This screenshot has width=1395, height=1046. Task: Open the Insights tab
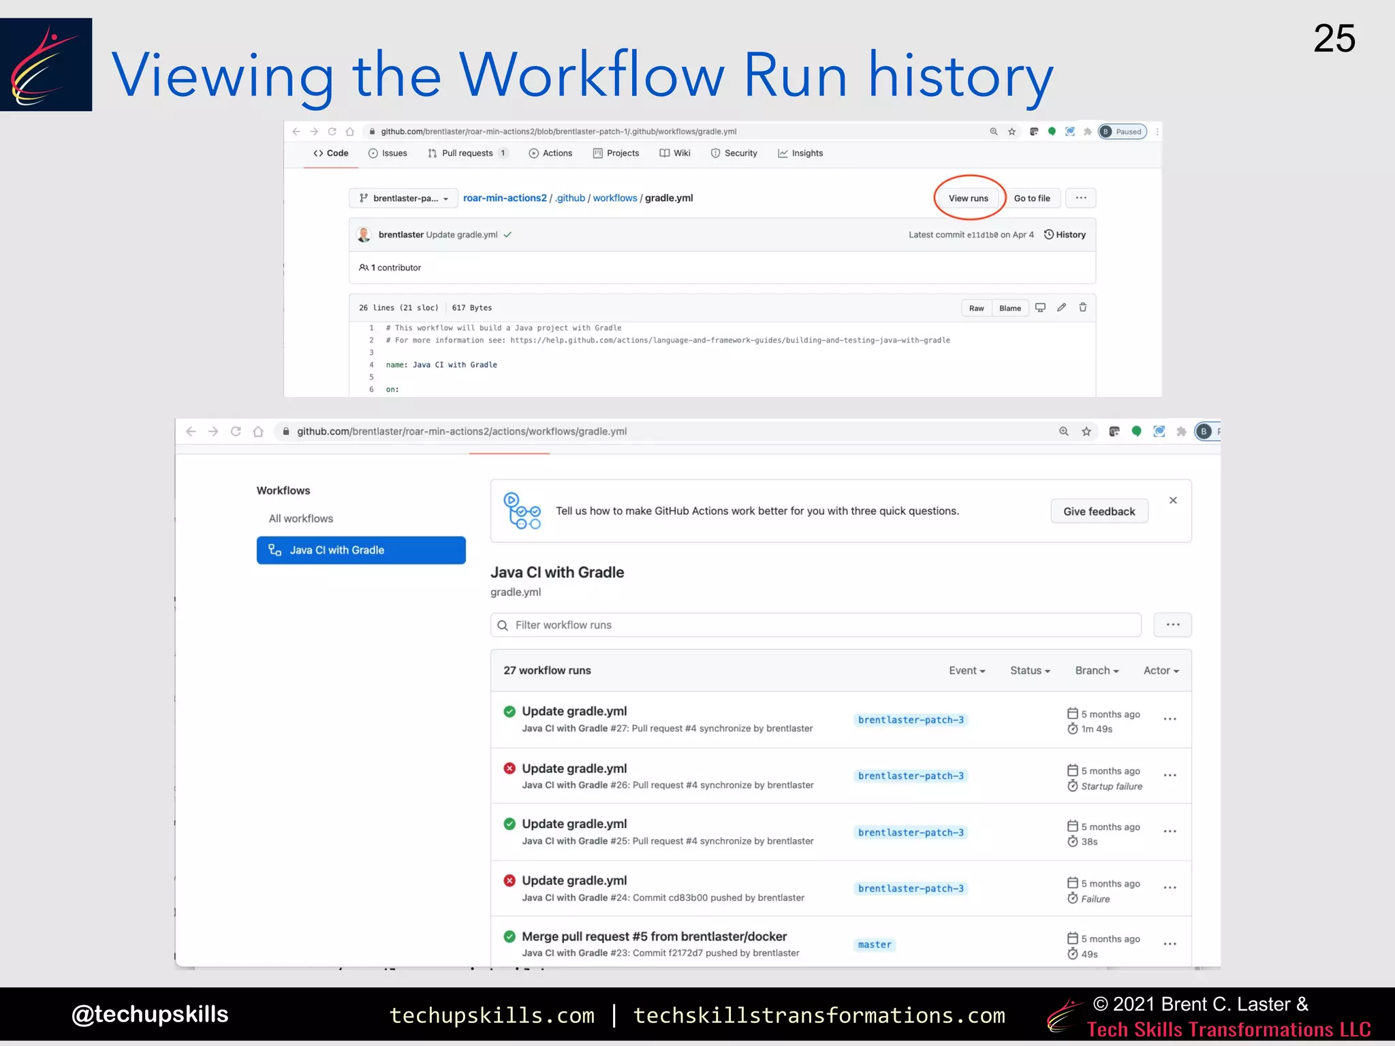(x=800, y=153)
